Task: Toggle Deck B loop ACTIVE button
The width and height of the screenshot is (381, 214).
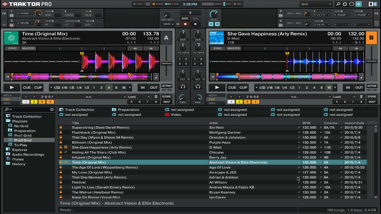Action: click(x=372, y=86)
